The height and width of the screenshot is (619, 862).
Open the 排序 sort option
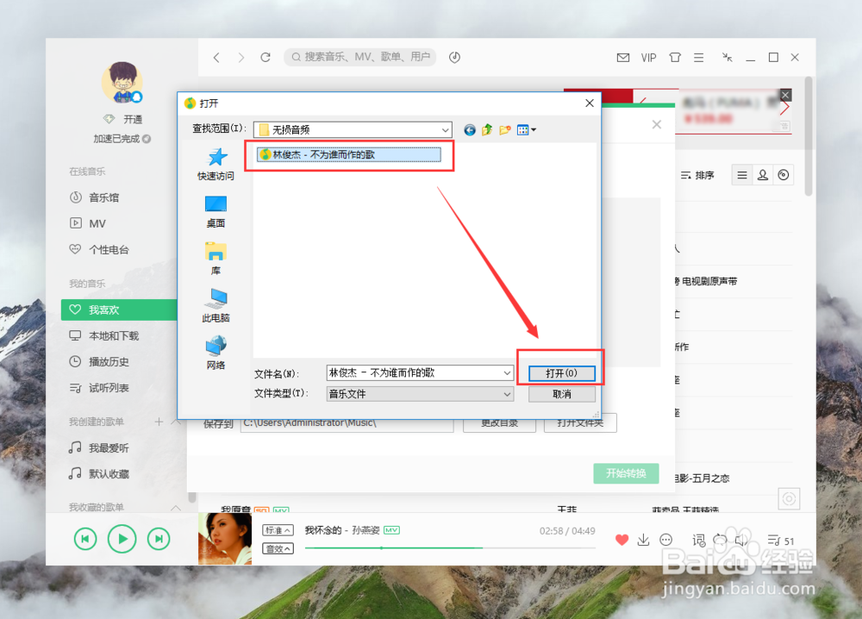(x=697, y=175)
